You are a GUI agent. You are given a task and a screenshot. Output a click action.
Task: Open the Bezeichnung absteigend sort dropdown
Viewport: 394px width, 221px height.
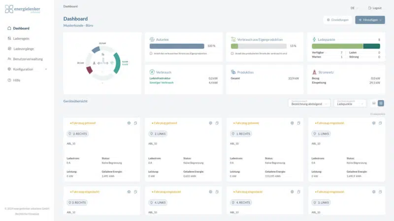point(308,104)
